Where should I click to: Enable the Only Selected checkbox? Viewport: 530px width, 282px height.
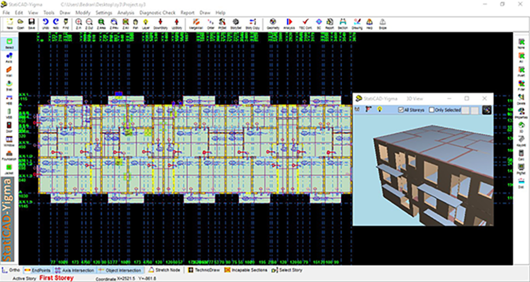point(432,110)
